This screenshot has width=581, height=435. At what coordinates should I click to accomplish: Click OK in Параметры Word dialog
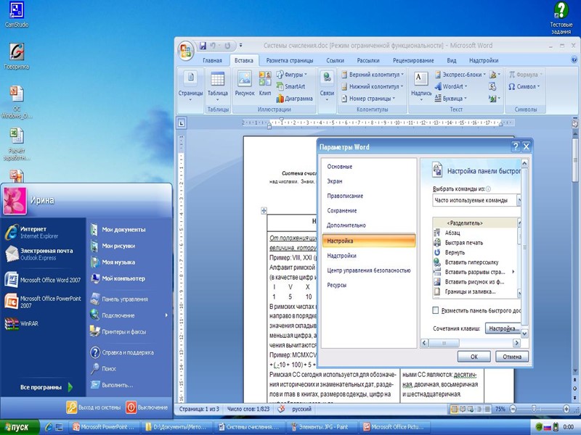tap(474, 357)
